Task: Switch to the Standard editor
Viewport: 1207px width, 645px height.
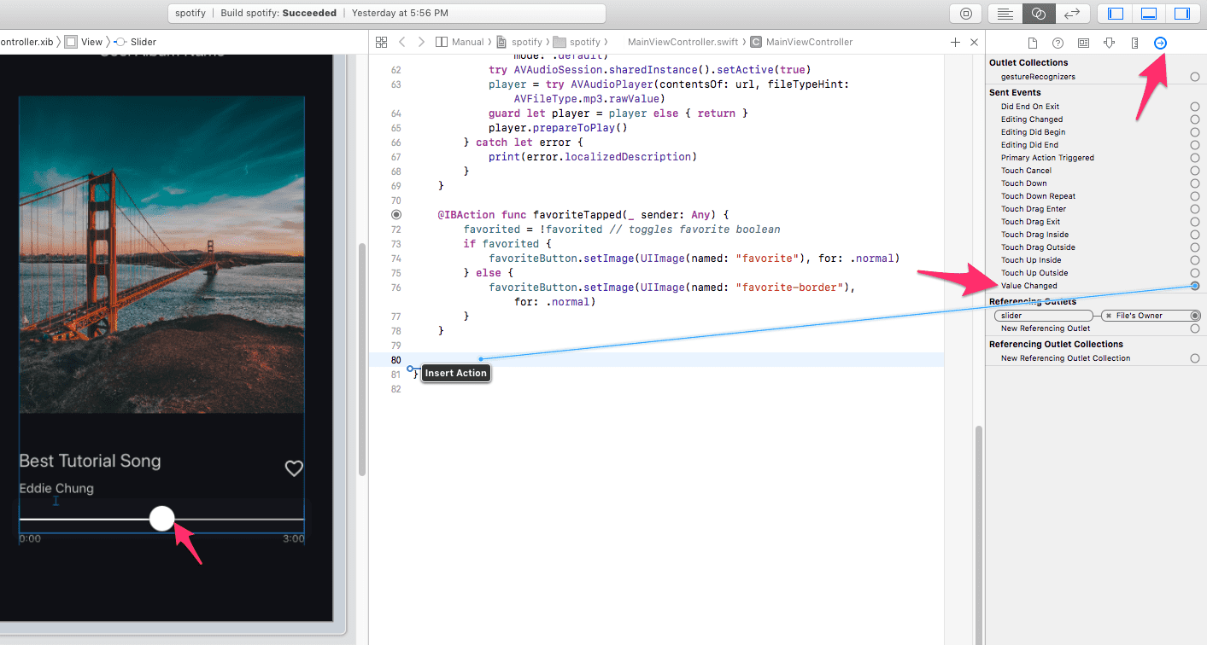Action: pyautogui.click(x=1005, y=14)
